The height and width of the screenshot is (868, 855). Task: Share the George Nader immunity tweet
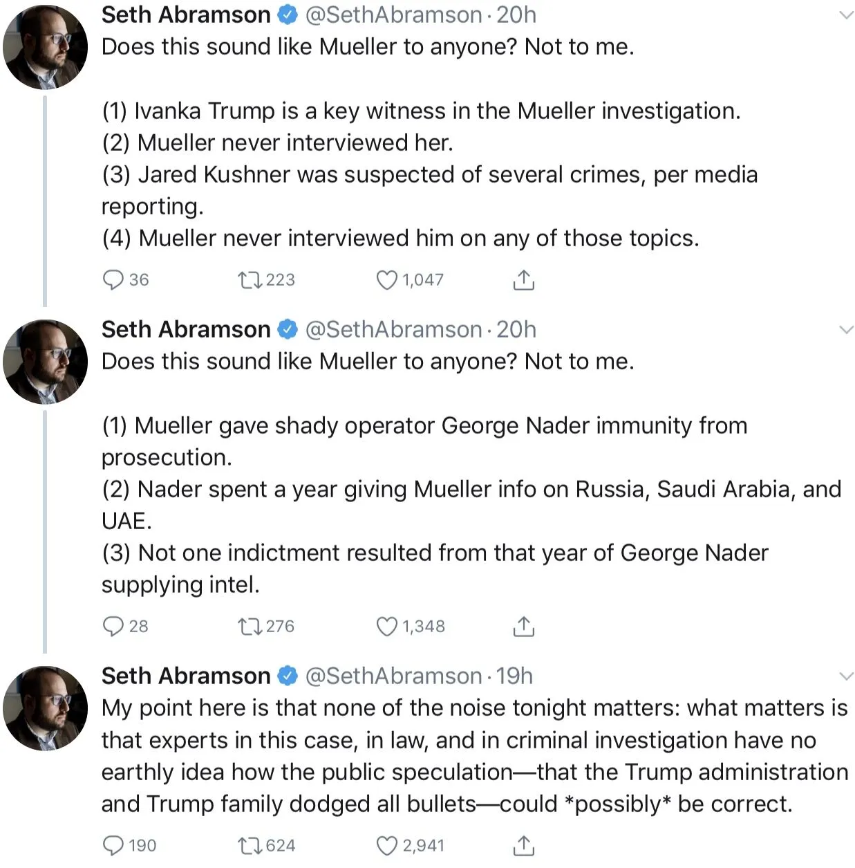(x=524, y=626)
